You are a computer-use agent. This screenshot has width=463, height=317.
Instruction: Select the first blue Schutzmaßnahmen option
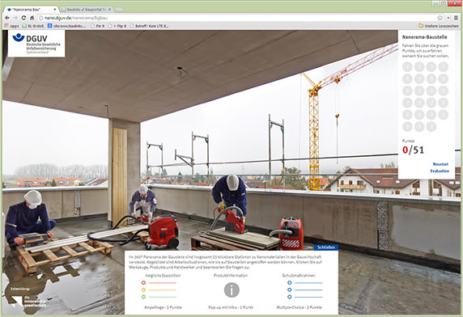(290, 282)
